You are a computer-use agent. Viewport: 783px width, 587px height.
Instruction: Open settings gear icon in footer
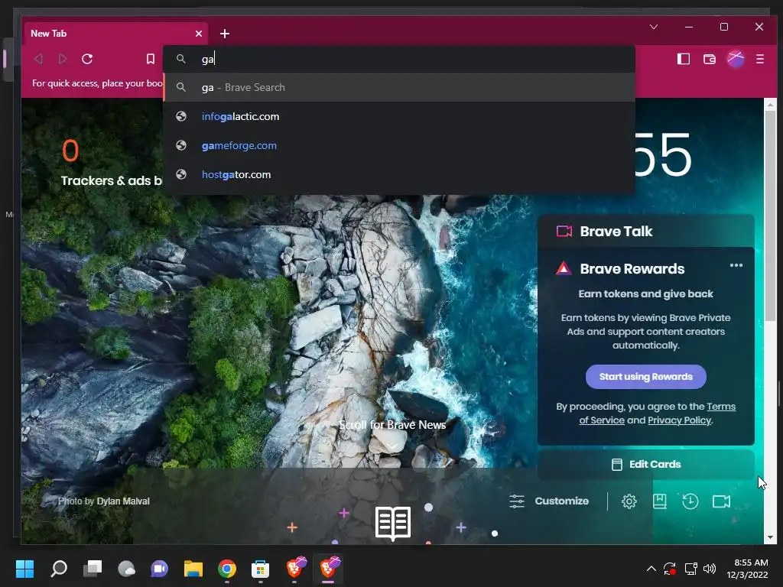click(x=629, y=501)
